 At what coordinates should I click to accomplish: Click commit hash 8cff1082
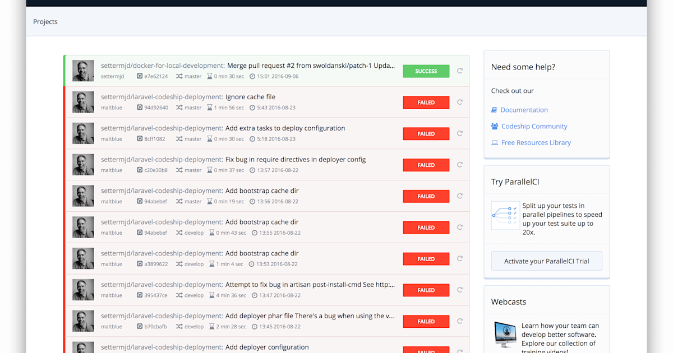click(155, 139)
